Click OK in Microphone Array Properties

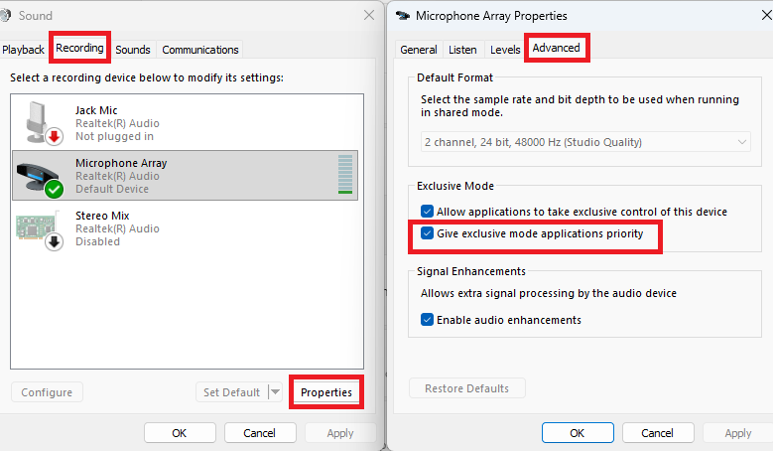pos(578,433)
